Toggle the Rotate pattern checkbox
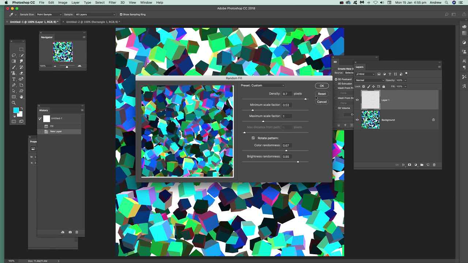The width and height of the screenshot is (468, 263). tap(253, 138)
